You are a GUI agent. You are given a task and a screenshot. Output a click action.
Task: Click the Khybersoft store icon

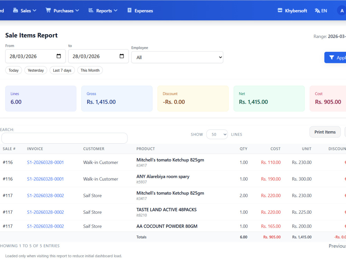(x=280, y=10)
